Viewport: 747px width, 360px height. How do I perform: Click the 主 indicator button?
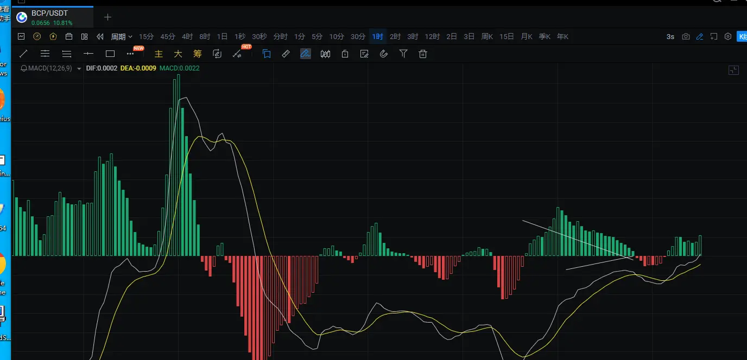coord(159,54)
